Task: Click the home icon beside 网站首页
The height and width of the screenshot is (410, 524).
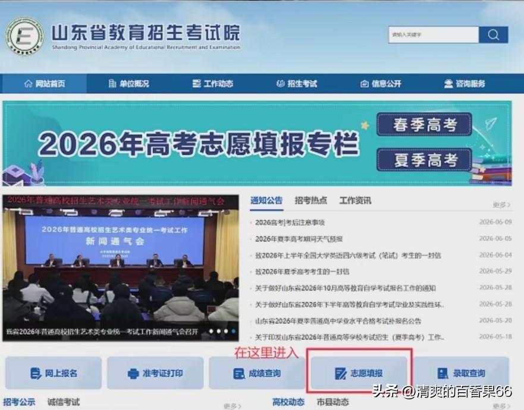Action: pos(29,83)
